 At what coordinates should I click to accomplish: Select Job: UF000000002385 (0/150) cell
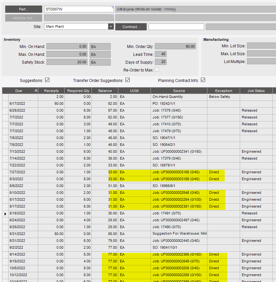pyautogui.click(x=179, y=254)
